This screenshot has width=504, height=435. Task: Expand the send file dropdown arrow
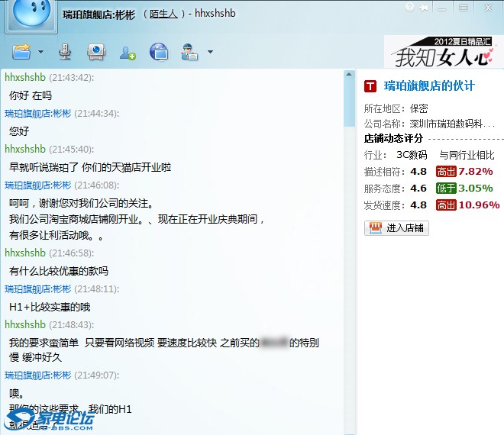tap(40, 52)
